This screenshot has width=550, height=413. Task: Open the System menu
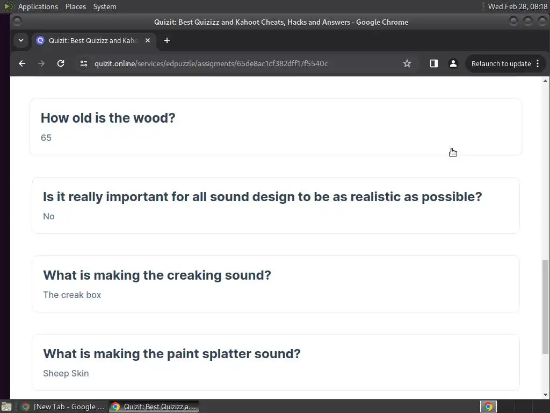point(105,6)
